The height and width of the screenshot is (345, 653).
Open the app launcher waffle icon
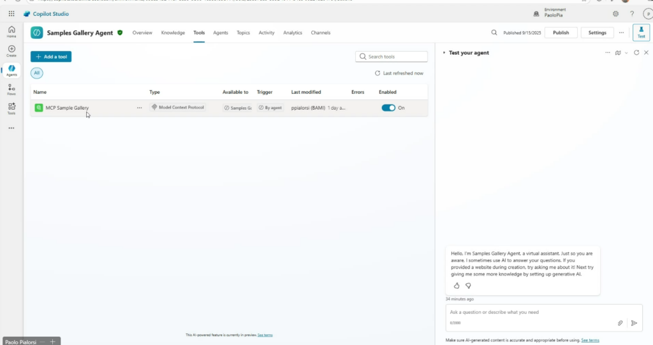point(11,14)
